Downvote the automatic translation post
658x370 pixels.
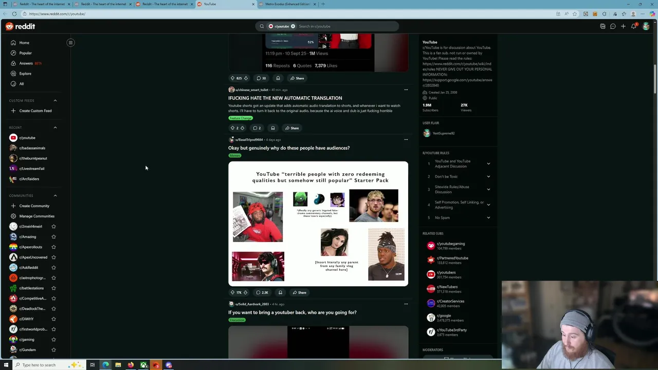tap(242, 128)
